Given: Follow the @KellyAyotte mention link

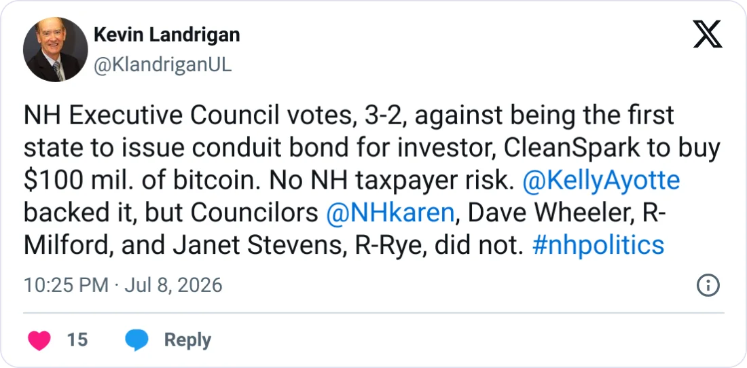Looking at the screenshot, I should (601, 181).
